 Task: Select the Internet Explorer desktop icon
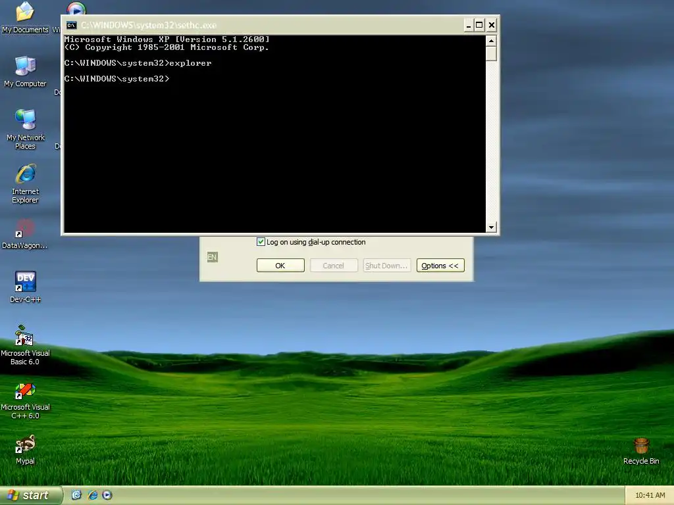coord(25,183)
